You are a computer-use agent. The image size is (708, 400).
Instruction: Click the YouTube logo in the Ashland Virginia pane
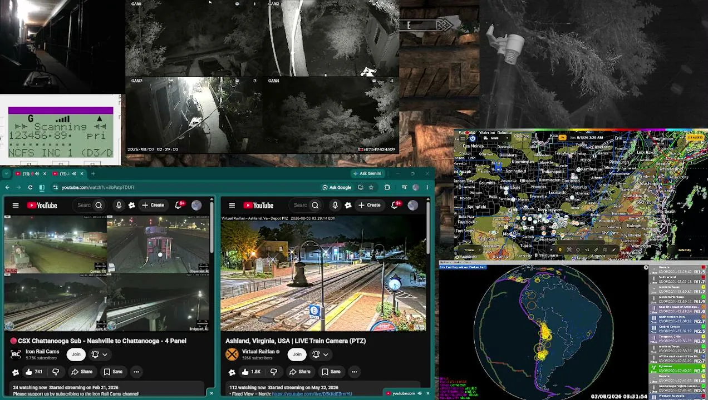coord(258,206)
